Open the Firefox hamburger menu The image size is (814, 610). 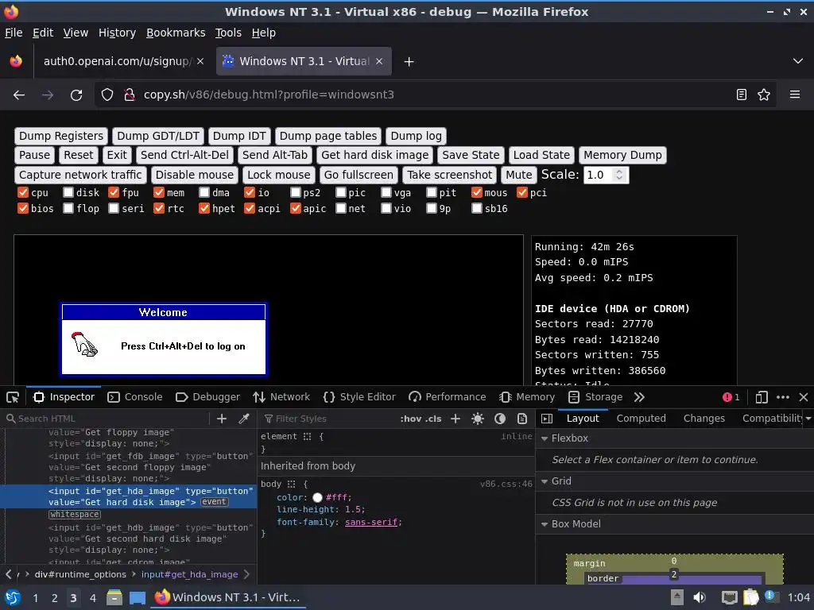point(795,95)
